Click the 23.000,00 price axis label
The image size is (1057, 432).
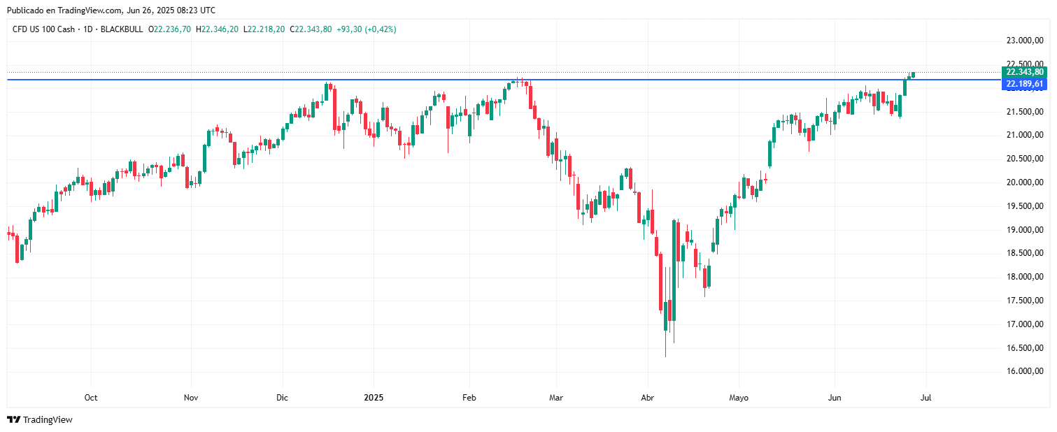coord(1024,41)
